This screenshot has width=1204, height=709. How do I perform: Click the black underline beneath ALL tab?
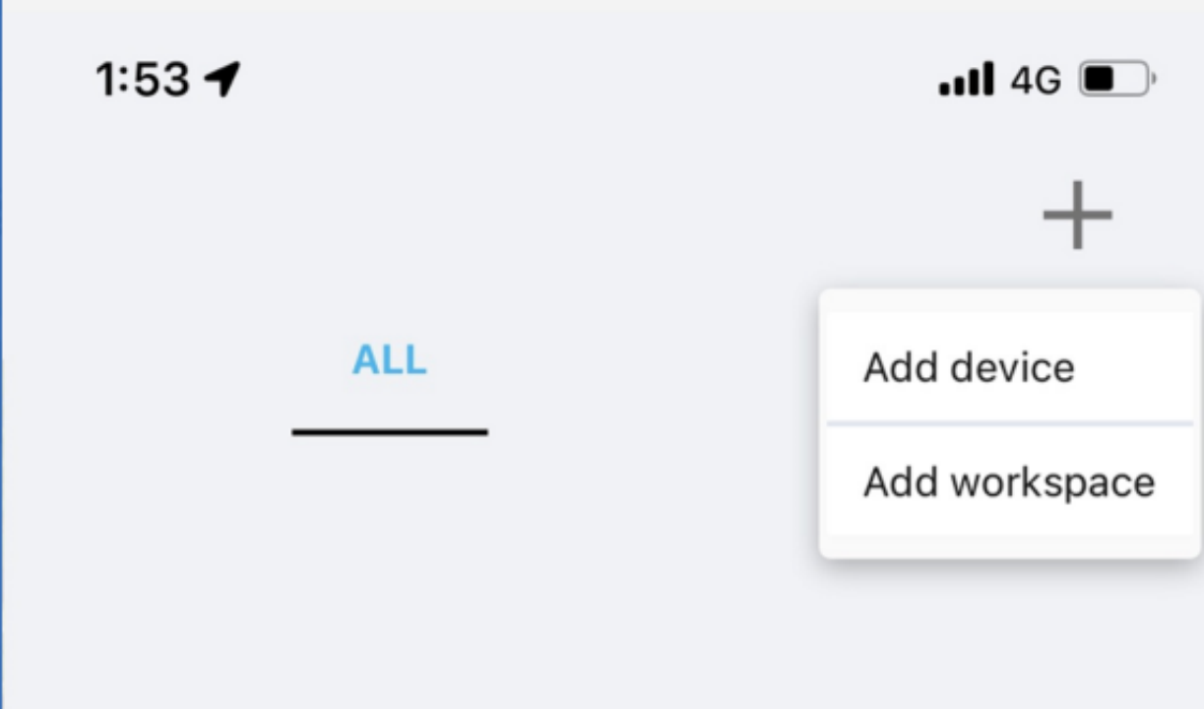click(x=390, y=431)
